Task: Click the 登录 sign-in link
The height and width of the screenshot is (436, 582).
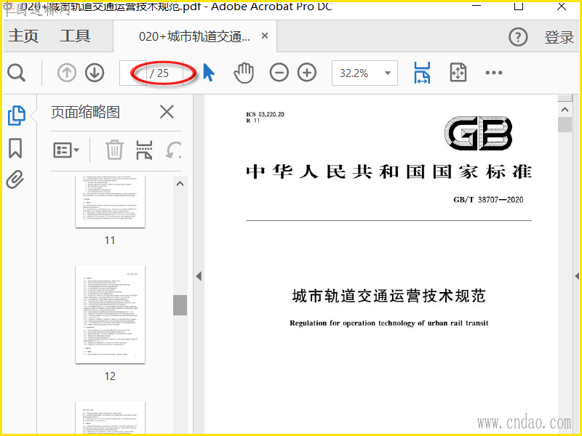Action: coord(559,37)
